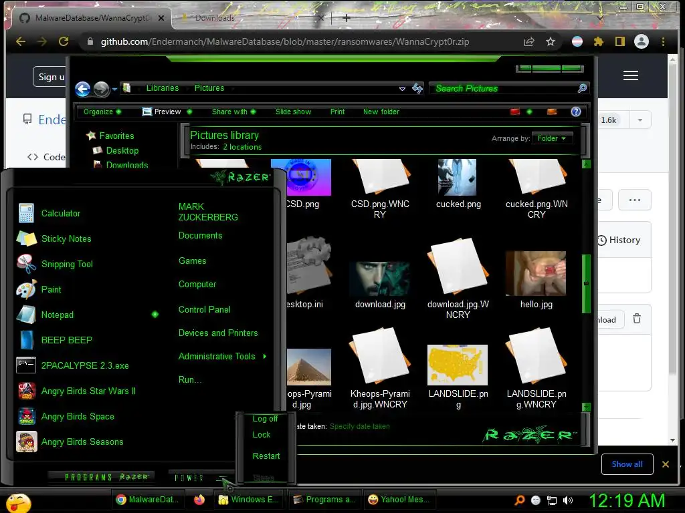Click the Explorer back arrow button

coord(82,89)
